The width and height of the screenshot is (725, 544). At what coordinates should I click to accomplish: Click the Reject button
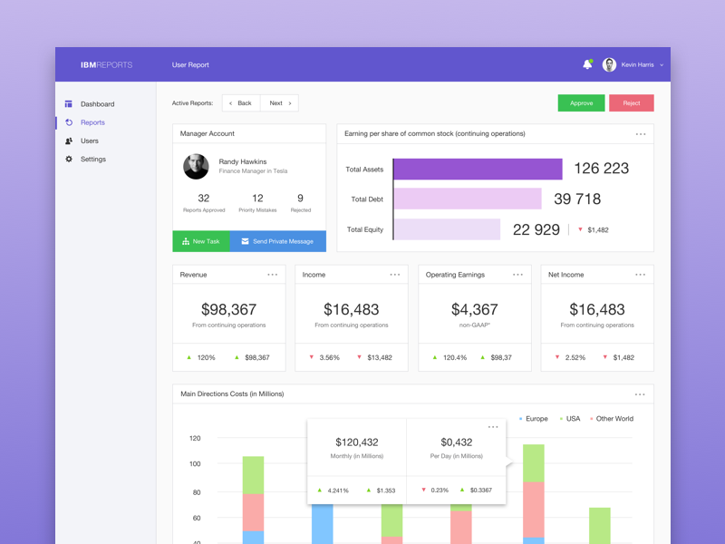631,102
